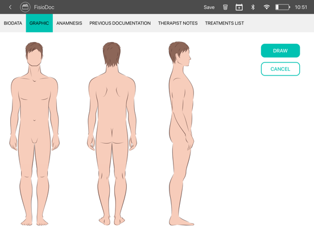Tap the battery level indicator

click(283, 7)
